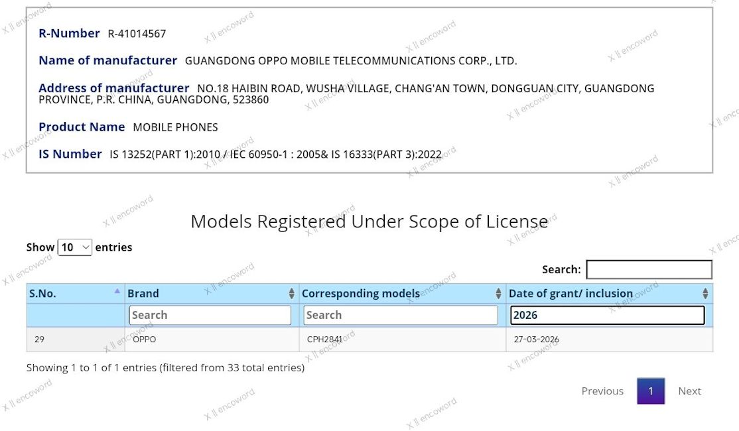The width and height of the screenshot is (739, 431).
Task: Sort the Brand column using its sort arrows
Action: [291, 293]
